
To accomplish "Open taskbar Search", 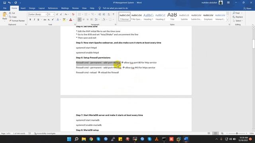I will tap(76, 139).
